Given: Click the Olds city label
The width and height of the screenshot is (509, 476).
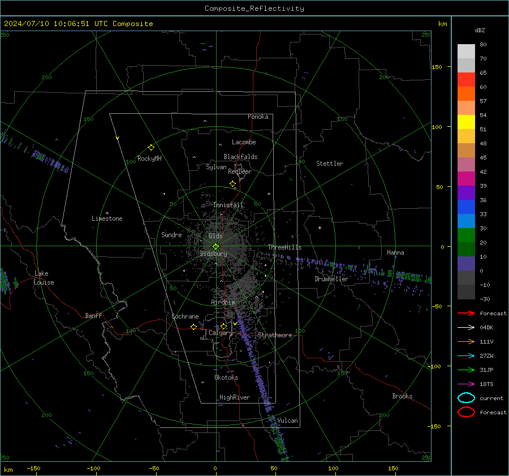Looking at the screenshot, I should pyautogui.click(x=215, y=236).
